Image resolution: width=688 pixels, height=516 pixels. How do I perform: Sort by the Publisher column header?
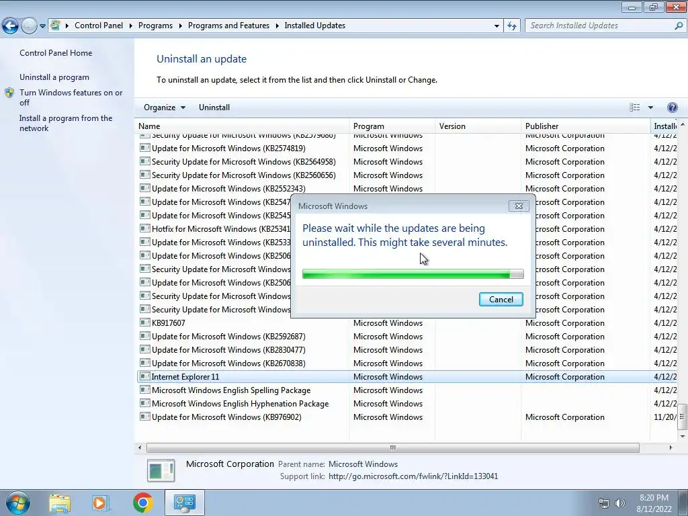586,126
